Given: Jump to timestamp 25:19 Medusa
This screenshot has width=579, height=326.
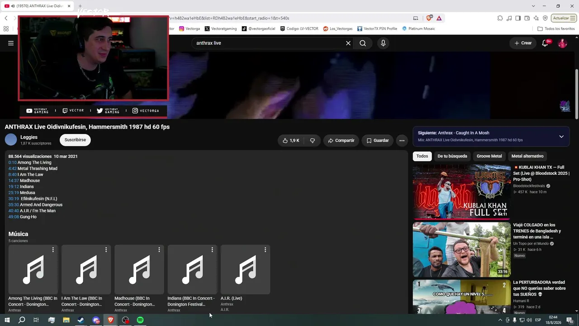Looking at the screenshot, I should click(x=14, y=192).
